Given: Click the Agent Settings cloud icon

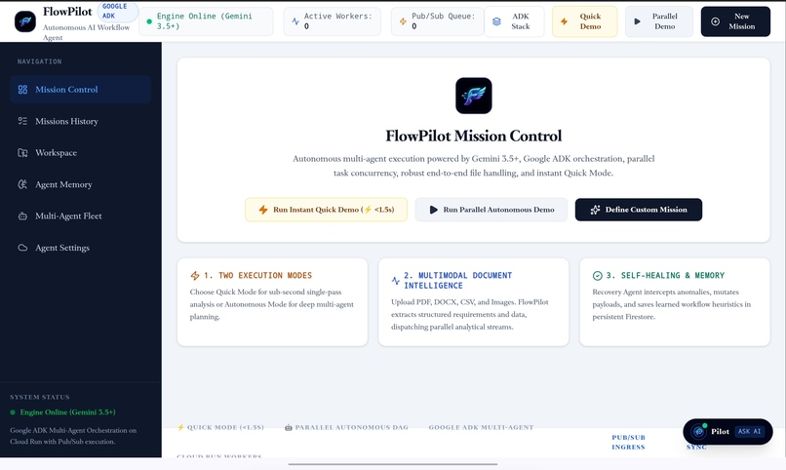Looking at the screenshot, I should coord(22,248).
